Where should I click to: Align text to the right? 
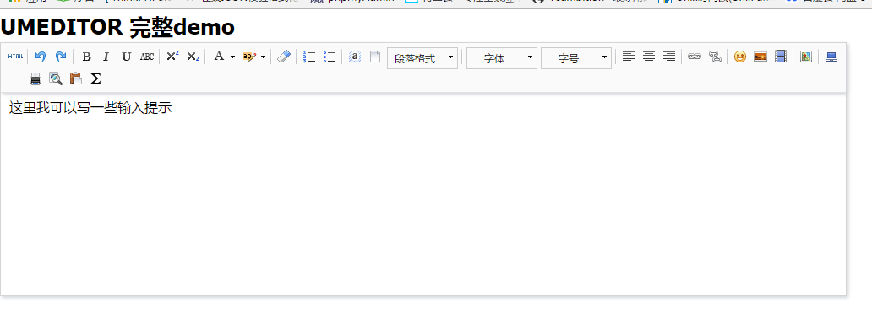[x=669, y=56]
